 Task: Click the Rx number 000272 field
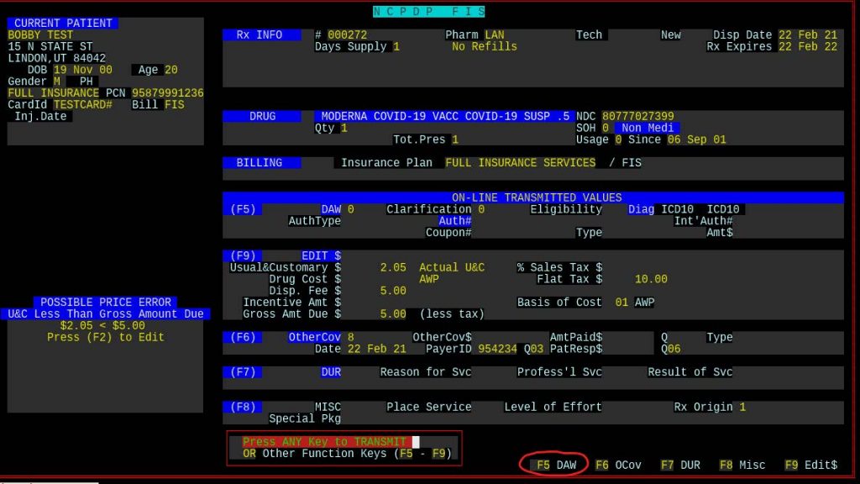347,35
